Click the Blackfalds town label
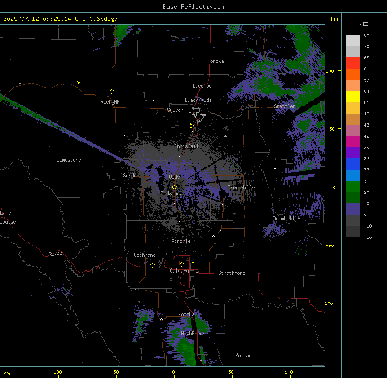Image resolution: width=387 pixels, height=378 pixels. (x=198, y=100)
